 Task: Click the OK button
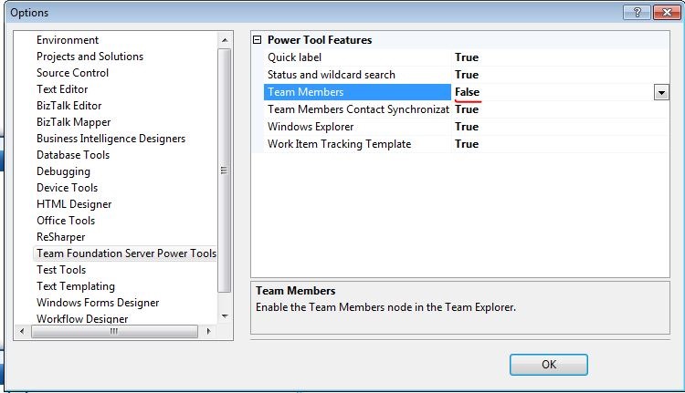[548, 364]
